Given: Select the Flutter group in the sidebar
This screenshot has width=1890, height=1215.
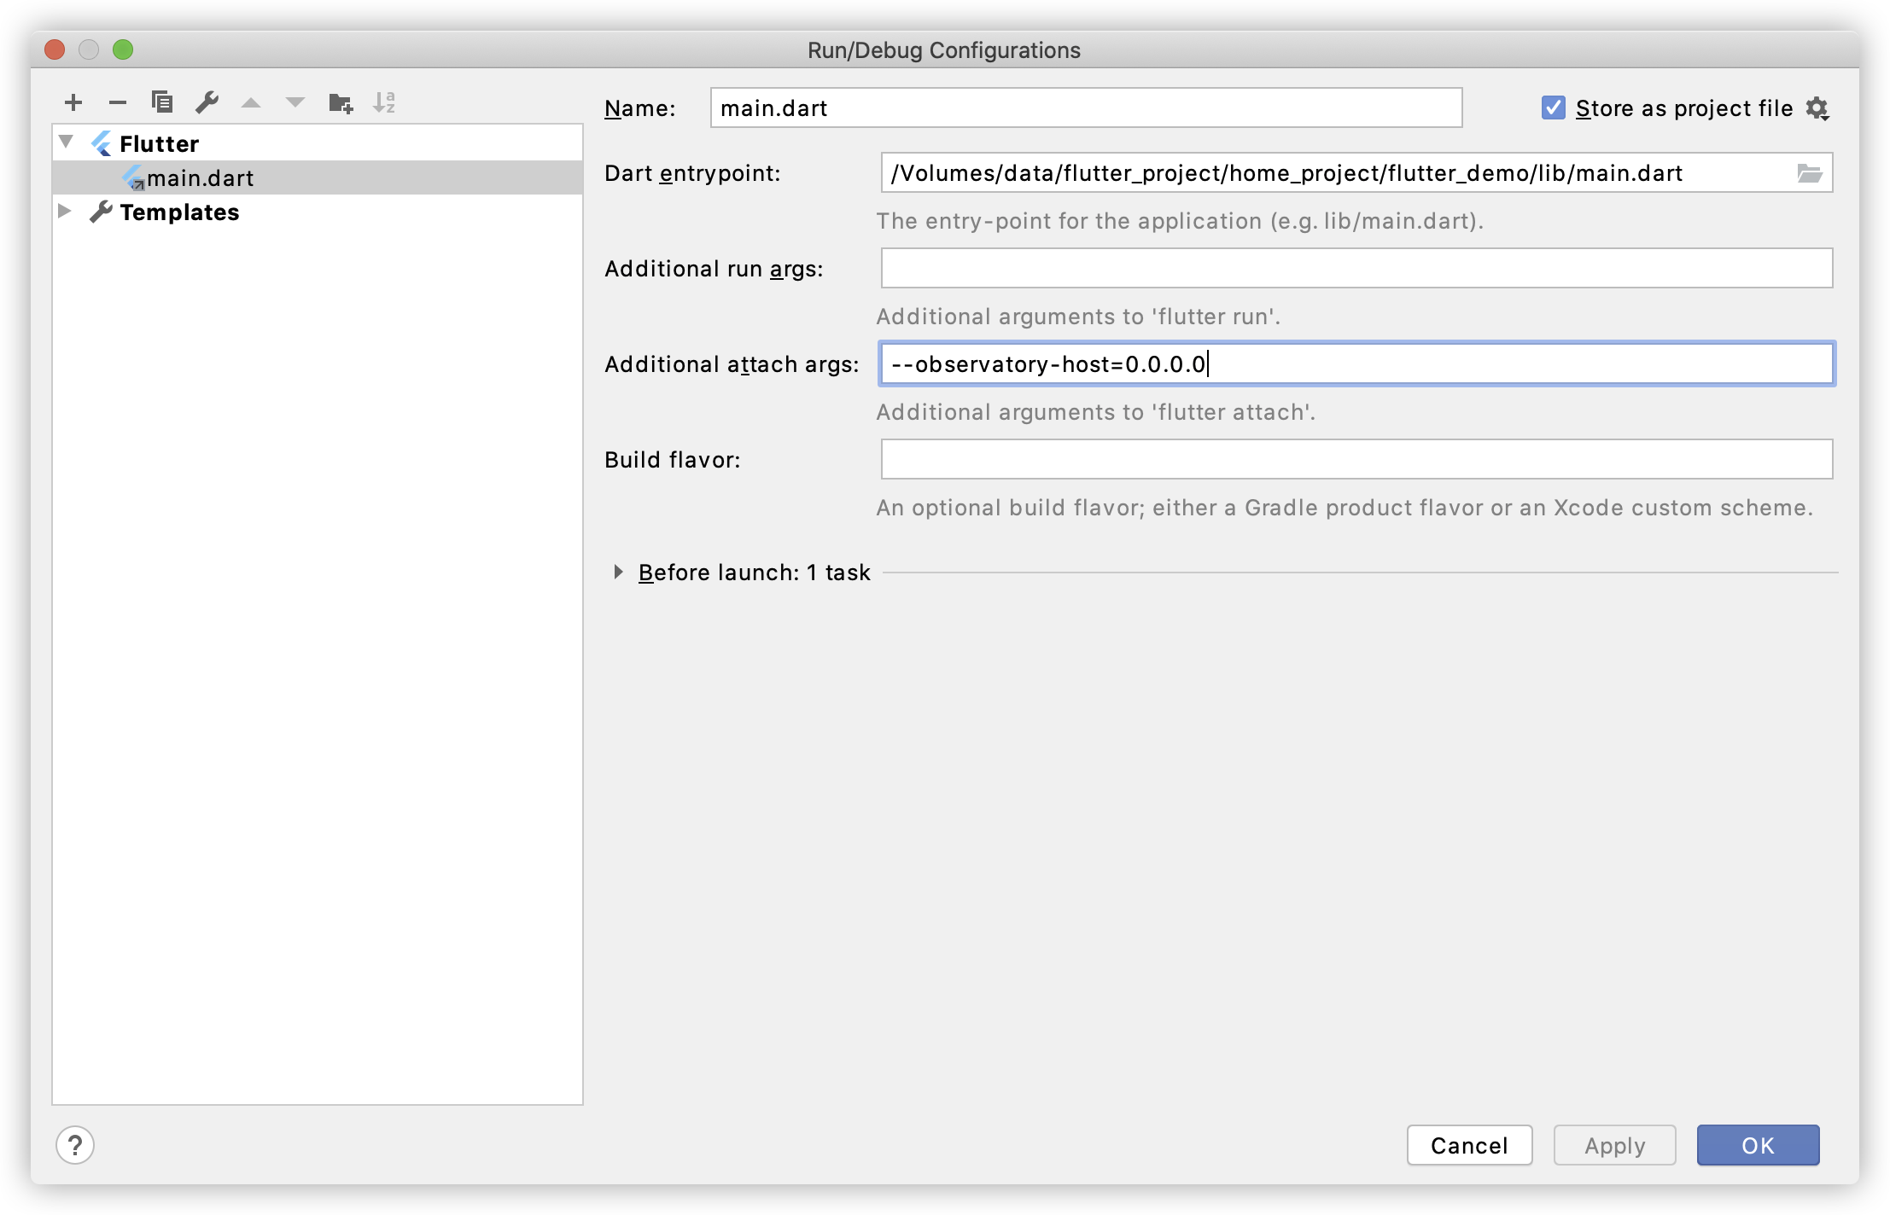Looking at the screenshot, I should pos(157,142).
